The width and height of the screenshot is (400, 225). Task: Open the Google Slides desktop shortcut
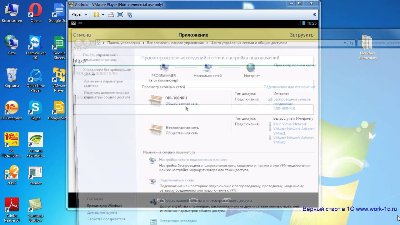click(x=58, y=110)
